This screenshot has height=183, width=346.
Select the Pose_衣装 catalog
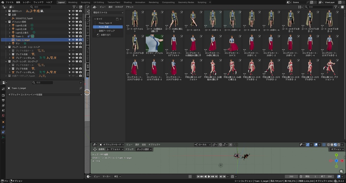(108, 27)
